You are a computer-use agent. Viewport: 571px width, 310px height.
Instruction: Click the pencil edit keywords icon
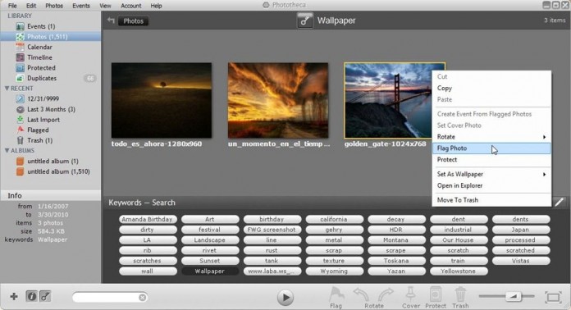[559, 202]
